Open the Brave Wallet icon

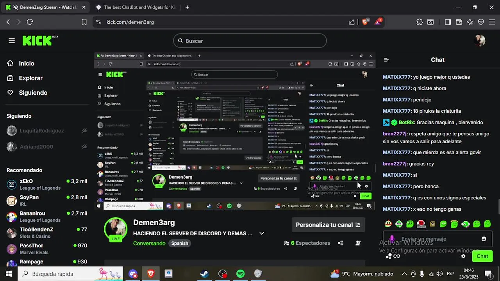459,22
